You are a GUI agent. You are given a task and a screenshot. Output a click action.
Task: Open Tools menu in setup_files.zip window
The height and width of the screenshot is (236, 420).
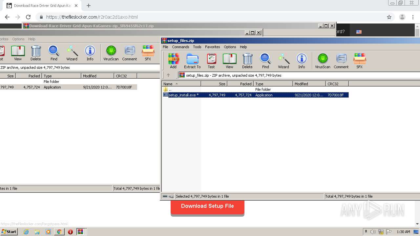click(x=197, y=47)
